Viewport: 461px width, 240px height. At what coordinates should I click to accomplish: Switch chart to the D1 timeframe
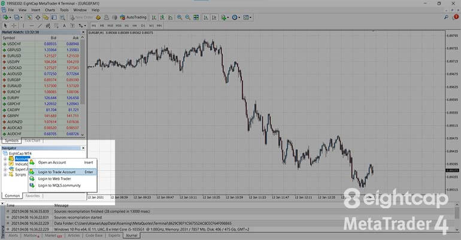coord(143,26)
